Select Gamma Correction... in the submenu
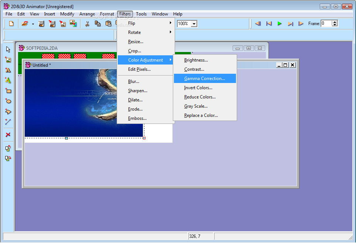The width and height of the screenshot is (356, 243). click(x=205, y=79)
